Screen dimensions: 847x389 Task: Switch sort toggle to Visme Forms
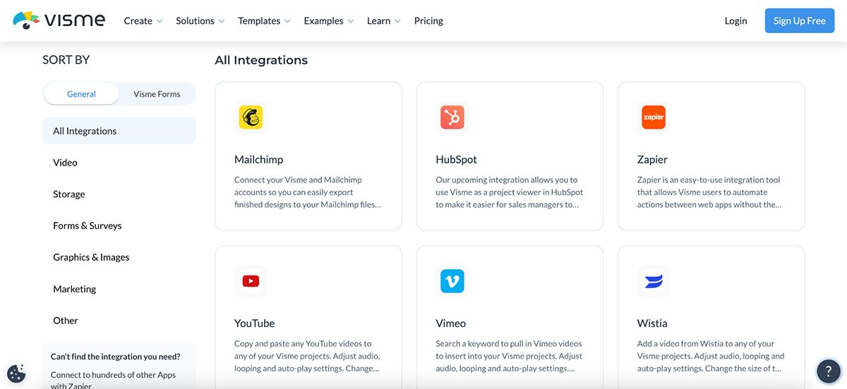pos(157,94)
